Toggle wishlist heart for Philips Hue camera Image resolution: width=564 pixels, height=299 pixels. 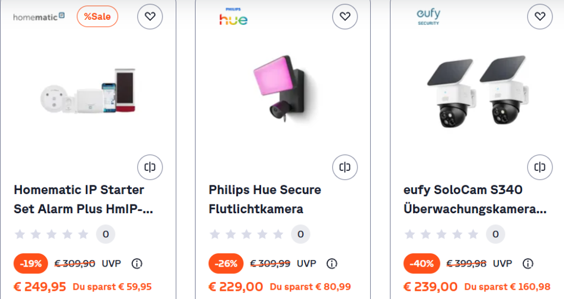coord(345,16)
